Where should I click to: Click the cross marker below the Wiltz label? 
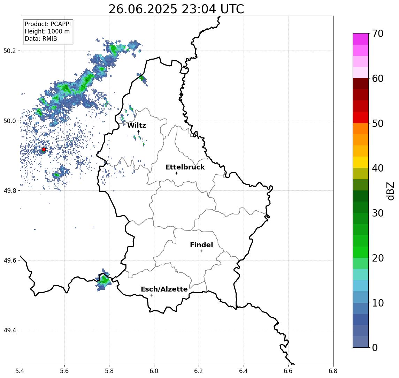(138, 131)
